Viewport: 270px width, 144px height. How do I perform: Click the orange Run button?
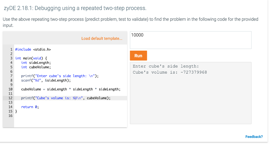(x=138, y=56)
